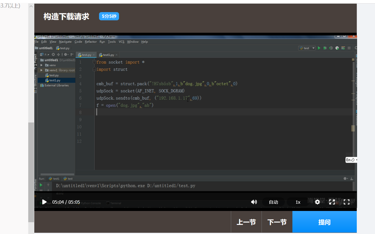The width and height of the screenshot is (375, 234).
Task: Expand the venv folder
Action: [41, 65]
